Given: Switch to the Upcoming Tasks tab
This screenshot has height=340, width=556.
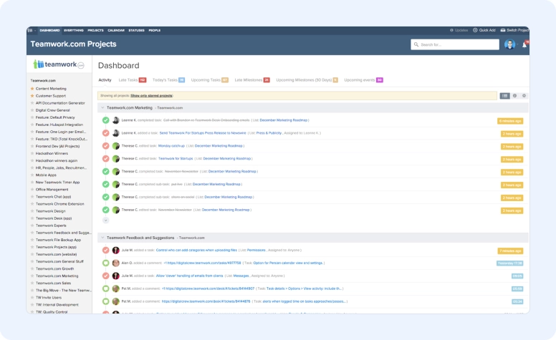Looking at the screenshot, I should [x=209, y=80].
